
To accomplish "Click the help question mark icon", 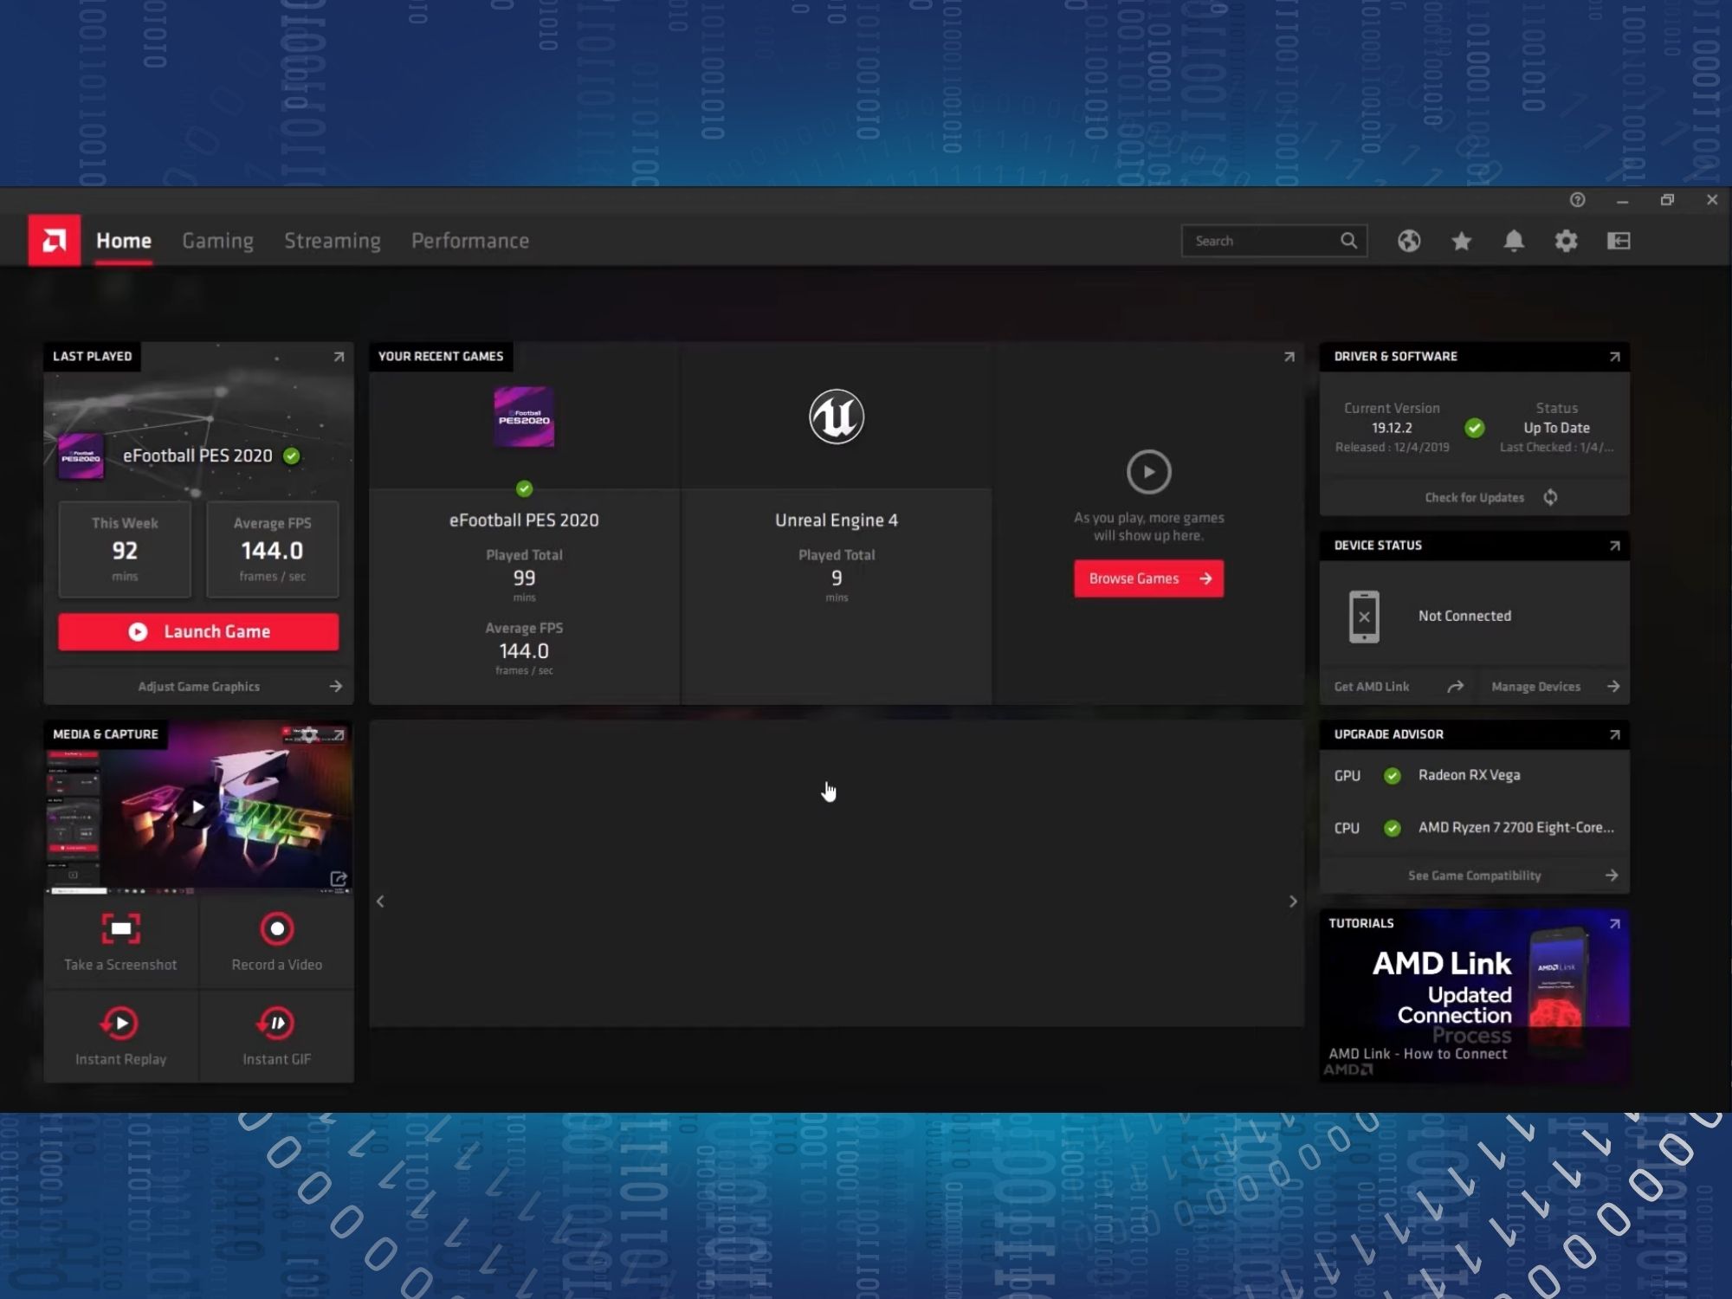I will point(1578,200).
